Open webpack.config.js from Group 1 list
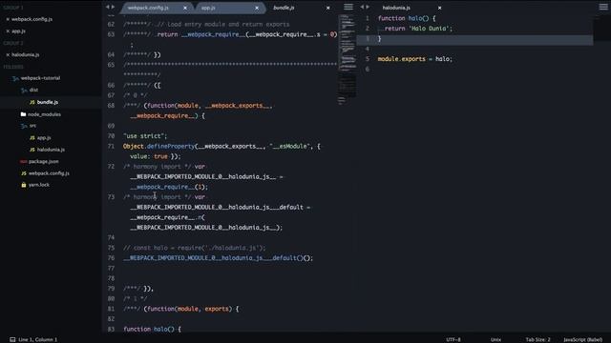The image size is (611, 343). (x=32, y=19)
